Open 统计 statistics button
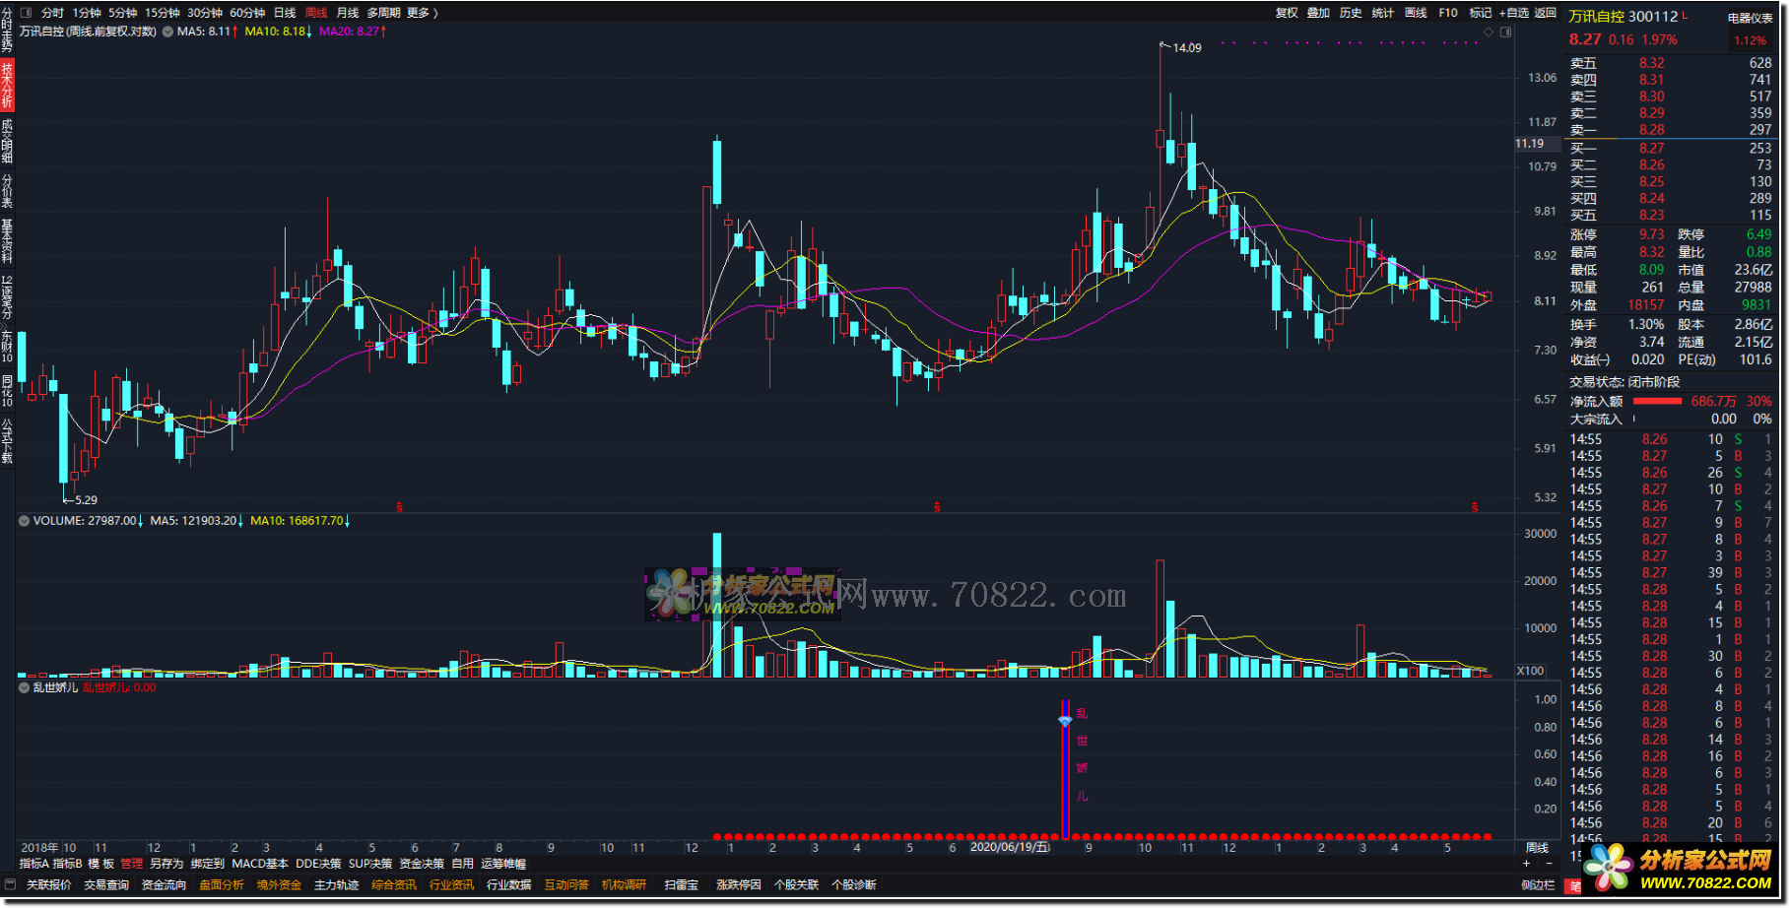The image size is (1791, 908). click(x=1383, y=13)
